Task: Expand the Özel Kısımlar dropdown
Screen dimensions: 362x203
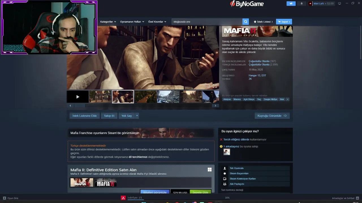Action: coord(157,22)
